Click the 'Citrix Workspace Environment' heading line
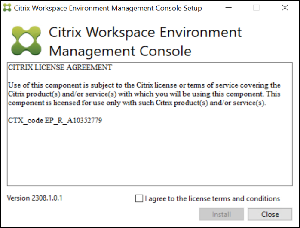This screenshot has width=300, height=228. [145, 33]
